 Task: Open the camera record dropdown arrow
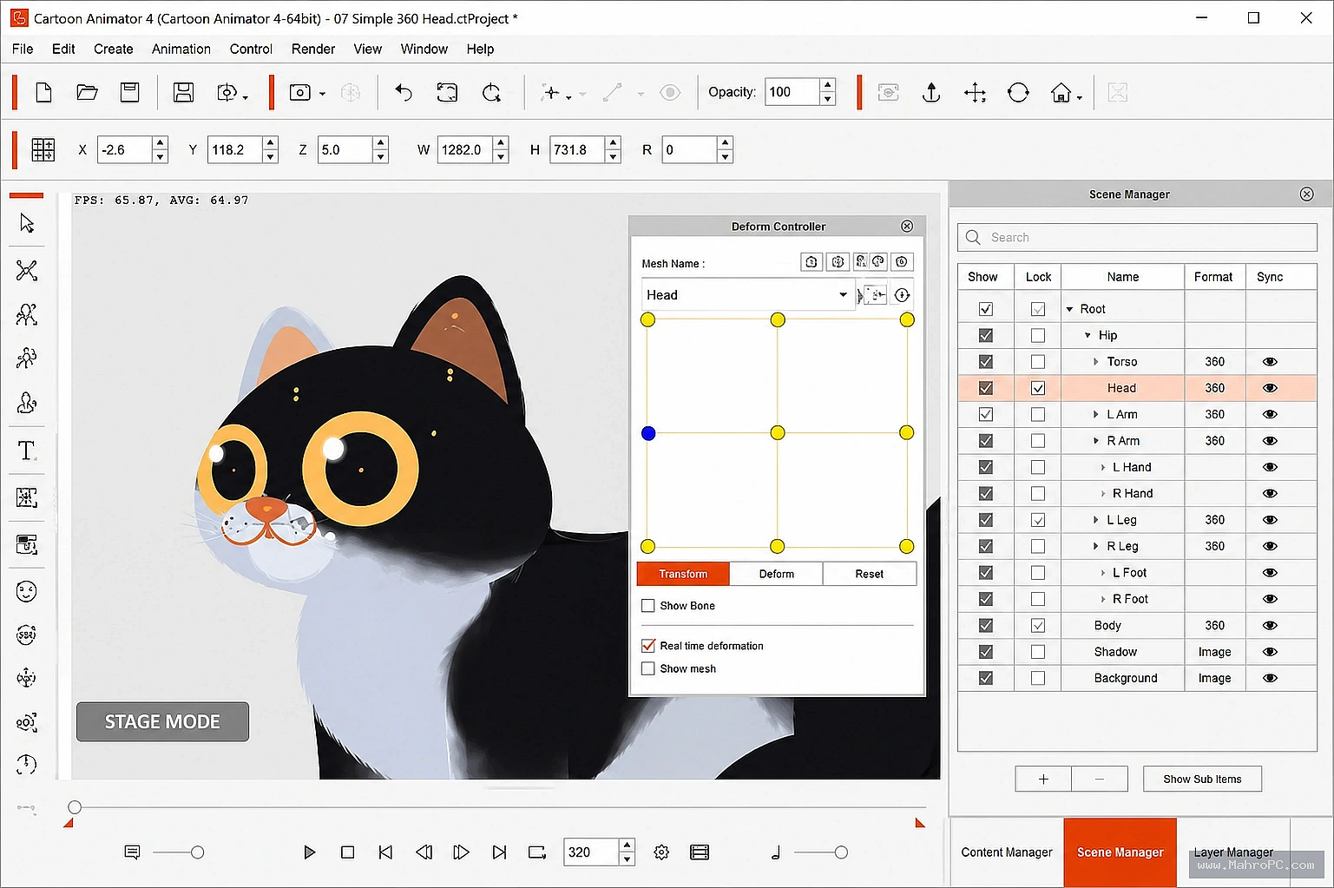coord(322,94)
